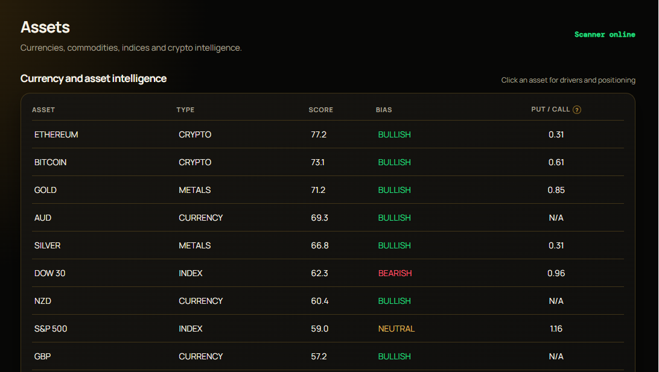659x372 pixels.
Task: Click the Put/Call help question mark icon
Action: tap(577, 110)
